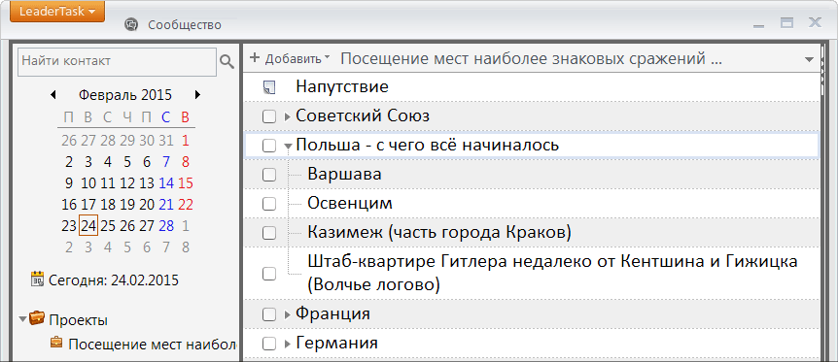The width and height of the screenshot is (838, 362).
Task: Go to next month with right arrow
Action: coord(197,95)
